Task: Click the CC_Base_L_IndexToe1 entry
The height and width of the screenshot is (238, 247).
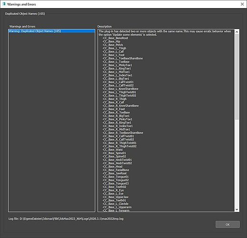Action: click(x=118, y=75)
